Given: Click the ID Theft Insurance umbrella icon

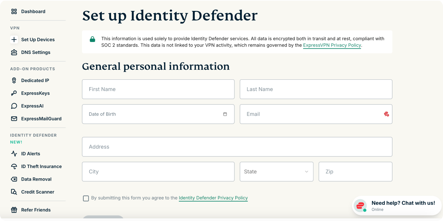Looking at the screenshot, I should coord(14,166).
